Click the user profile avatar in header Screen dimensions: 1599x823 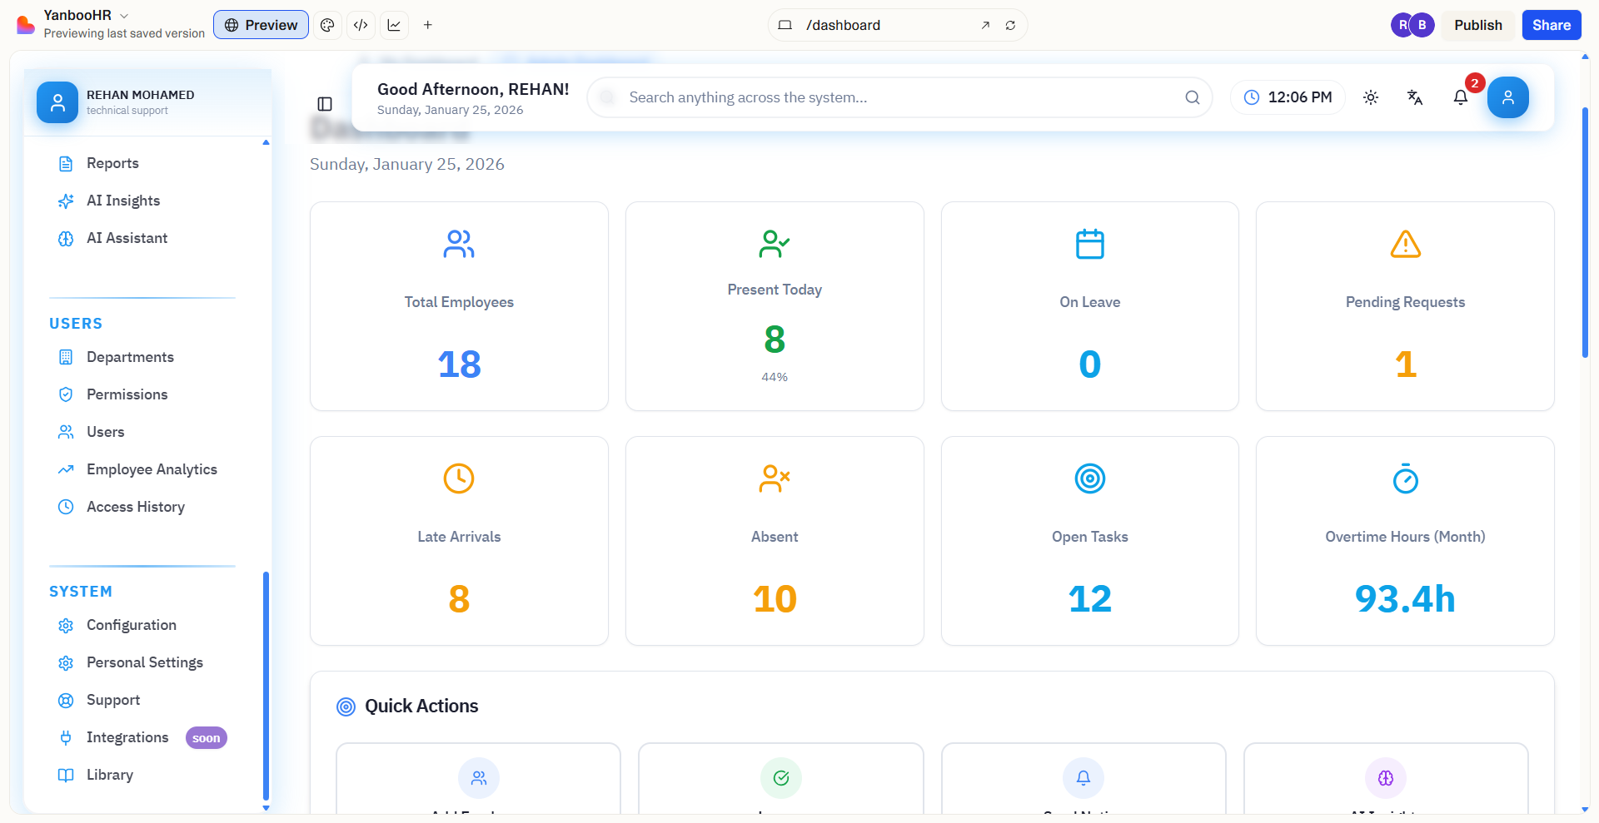1507,97
